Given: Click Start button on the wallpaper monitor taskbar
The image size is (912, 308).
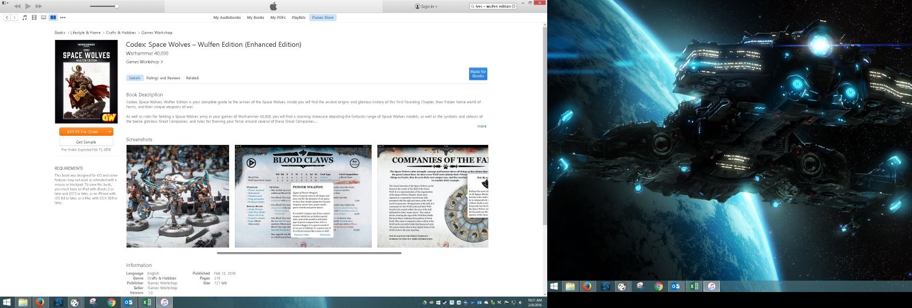Looking at the screenshot, I should point(553,286).
